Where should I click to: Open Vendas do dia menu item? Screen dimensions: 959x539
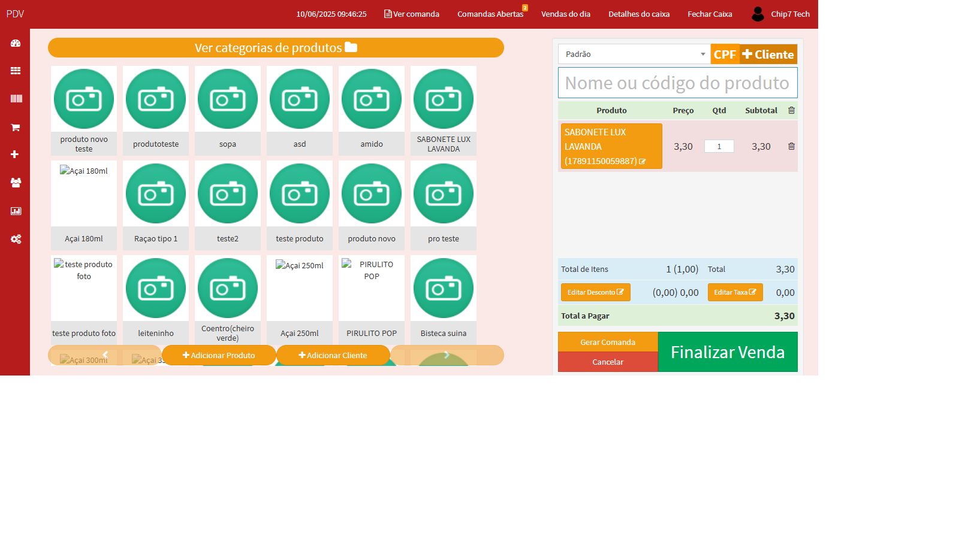click(x=565, y=14)
